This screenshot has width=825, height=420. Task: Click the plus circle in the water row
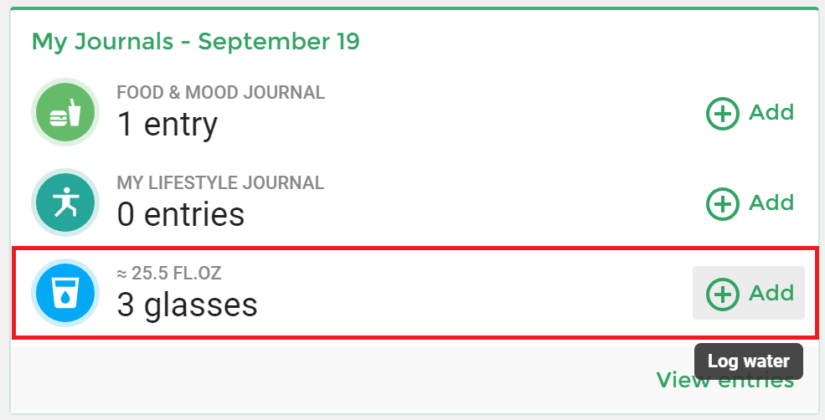[723, 294]
